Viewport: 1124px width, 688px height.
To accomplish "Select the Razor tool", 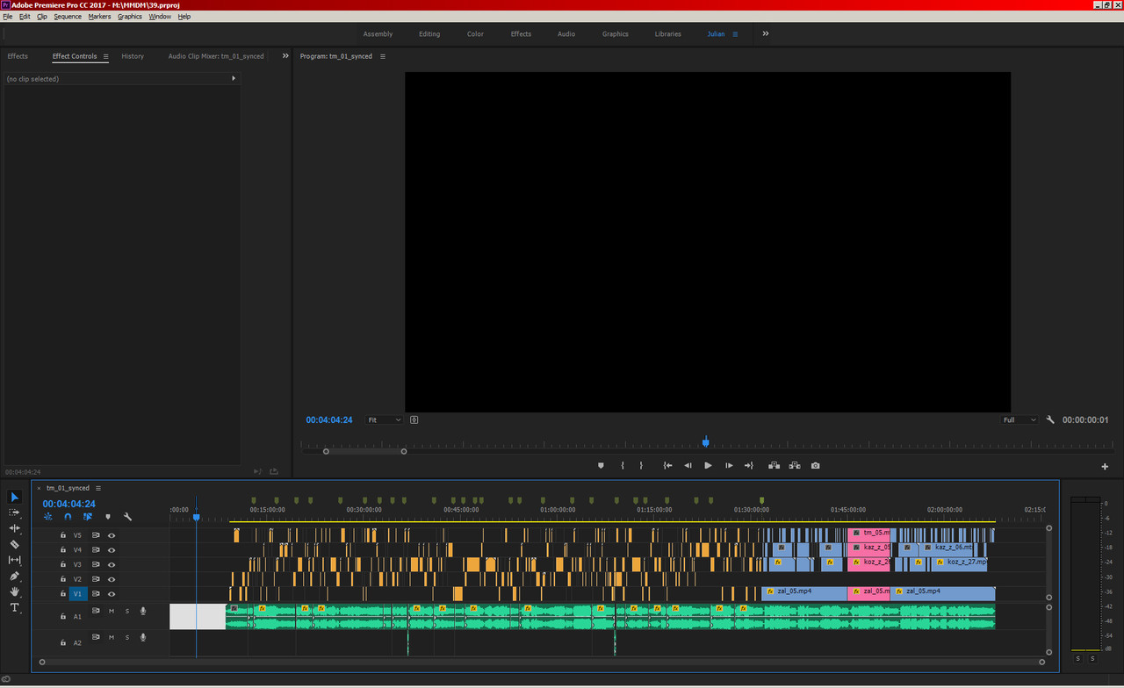I will point(14,544).
